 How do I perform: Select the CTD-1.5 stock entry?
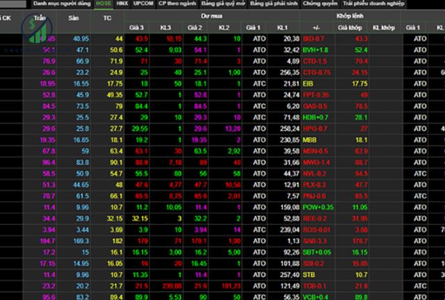coord(315,61)
